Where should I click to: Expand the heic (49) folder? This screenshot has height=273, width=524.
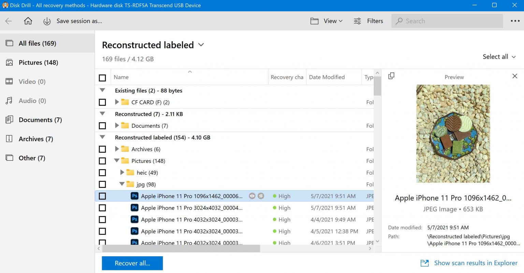122,173
